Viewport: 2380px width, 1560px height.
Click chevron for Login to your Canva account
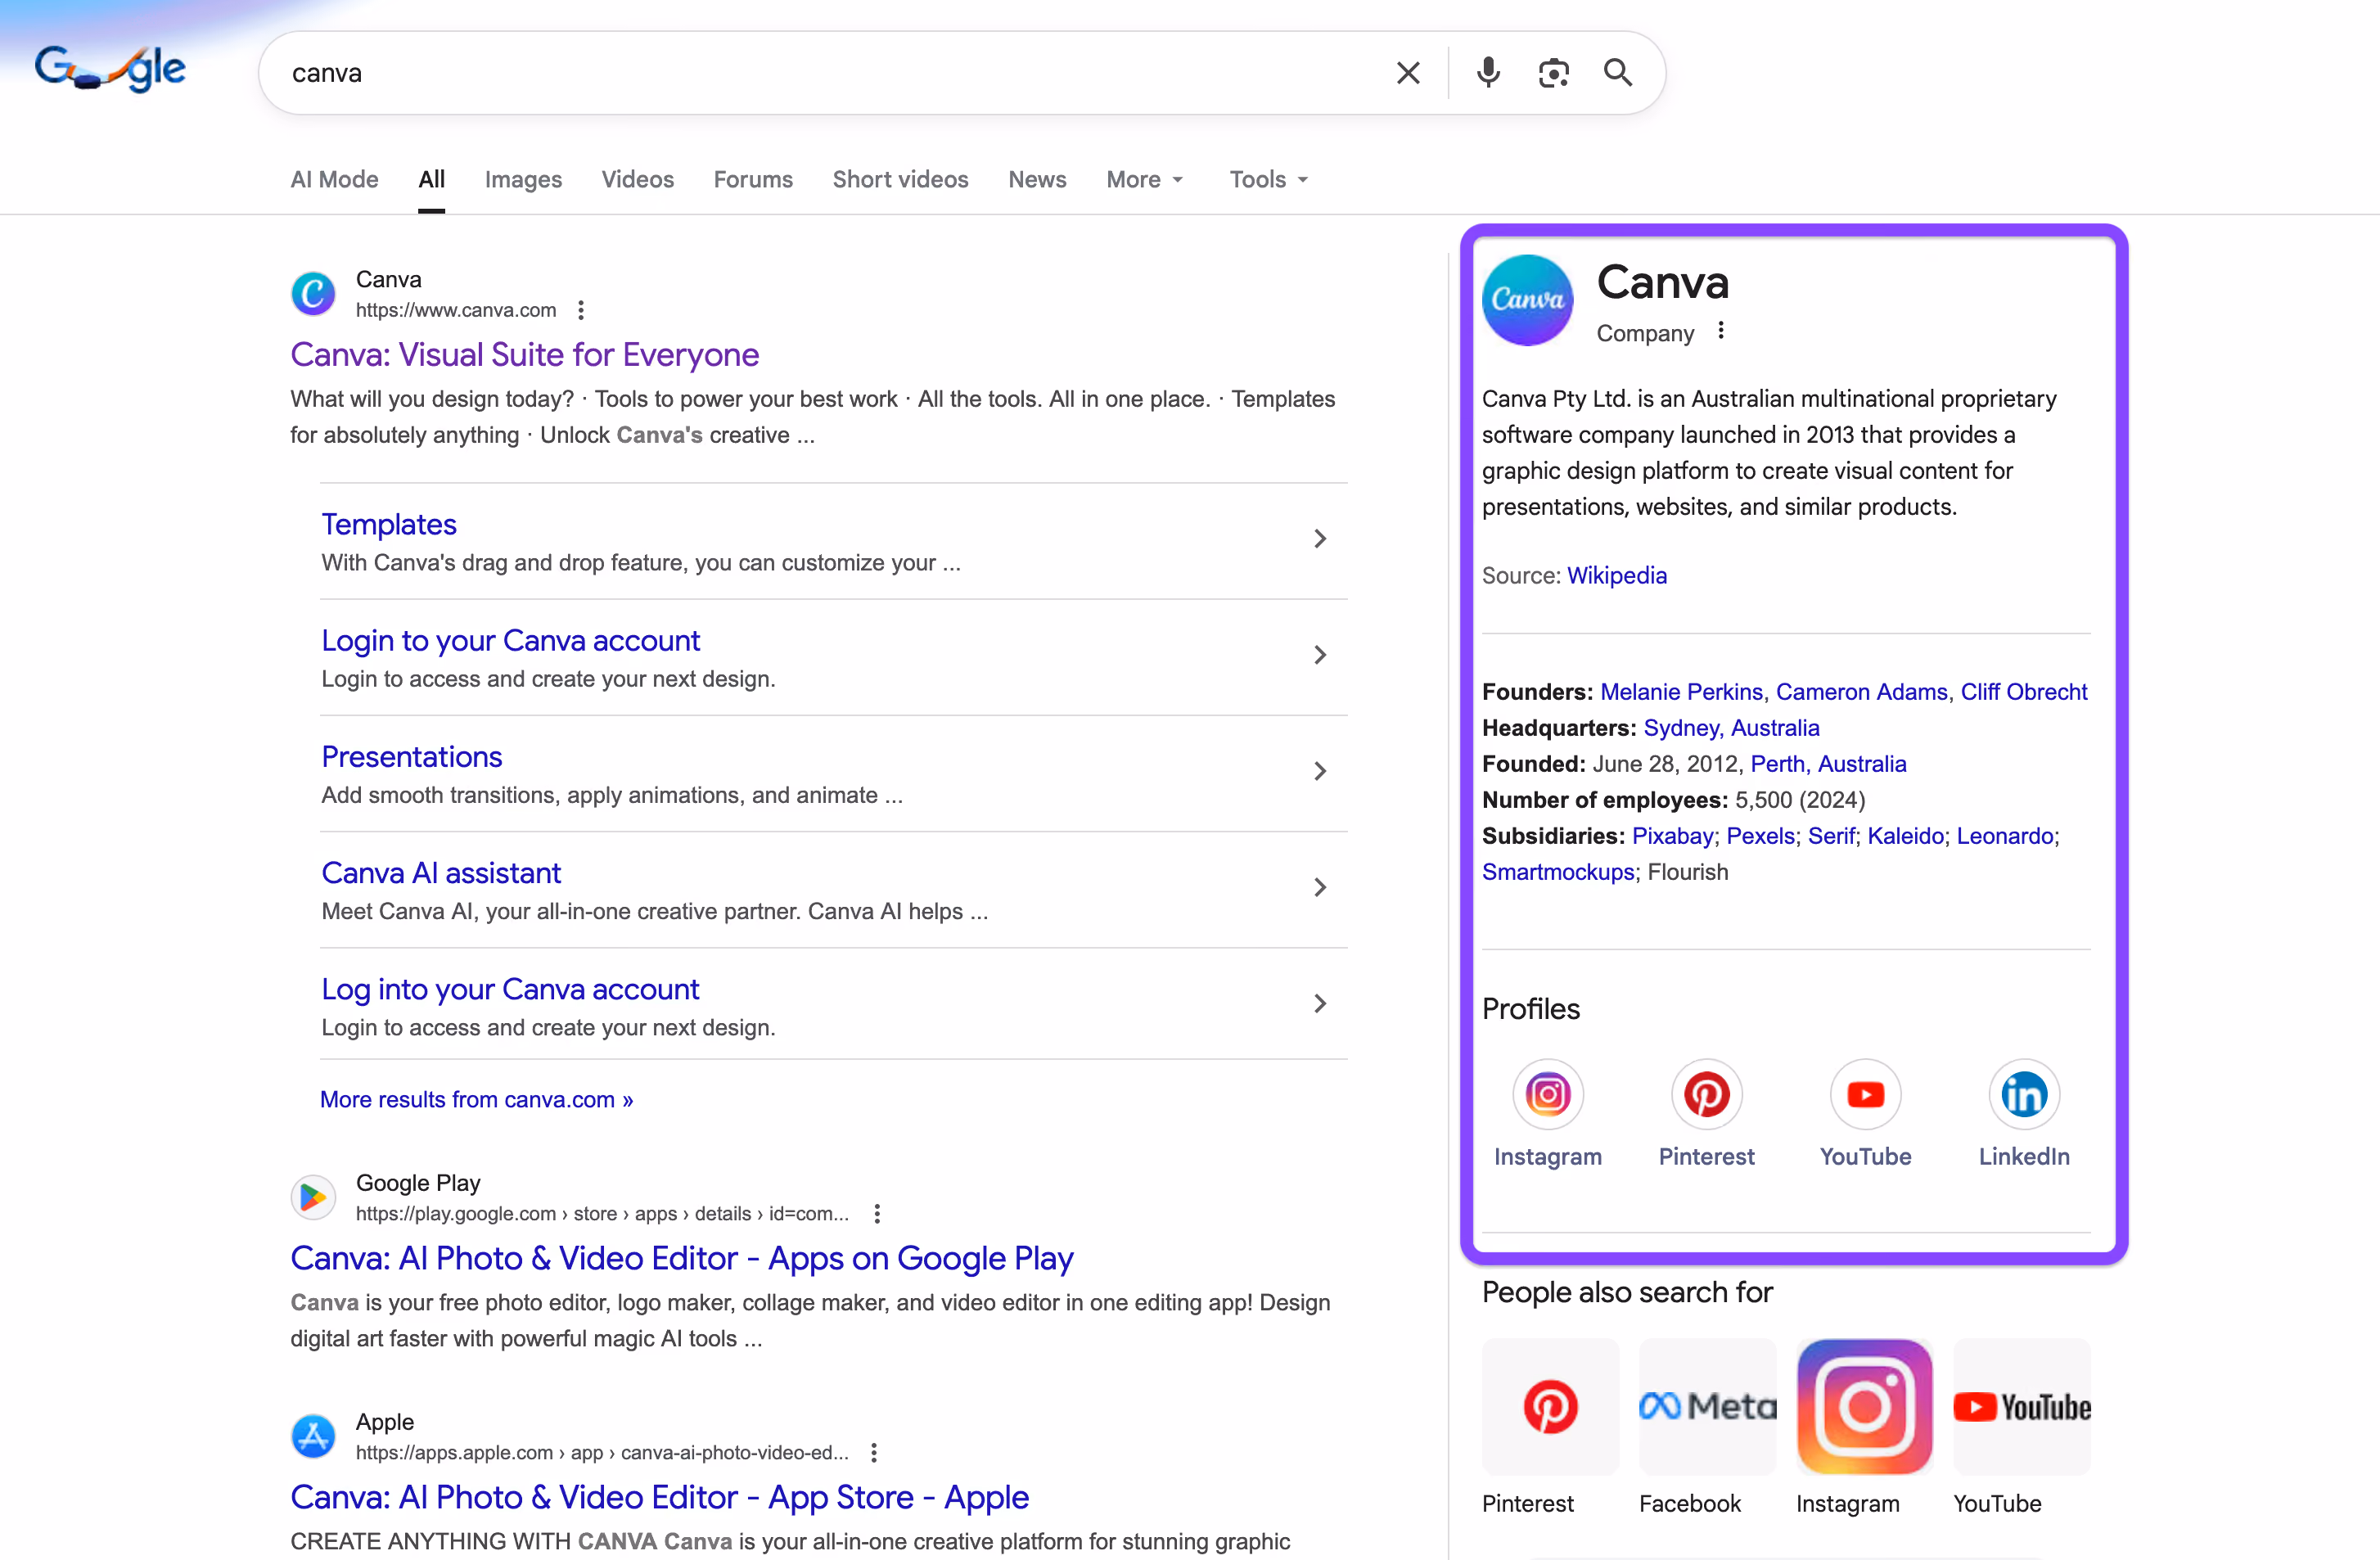[x=1320, y=655]
